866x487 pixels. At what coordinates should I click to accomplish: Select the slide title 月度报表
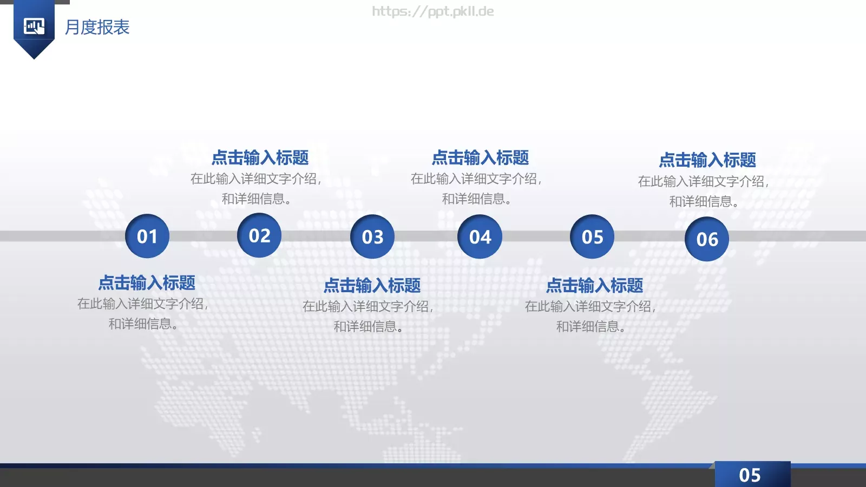pyautogui.click(x=97, y=27)
